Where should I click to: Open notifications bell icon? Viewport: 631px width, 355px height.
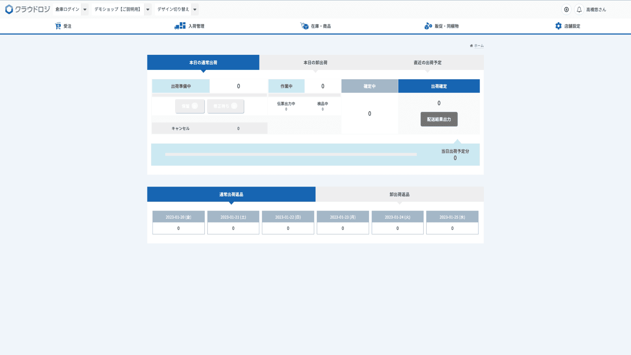[579, 9]
